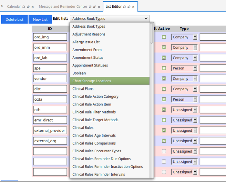
Task: Toggle lock on Calendar tab
Action: tap(28, 7)
